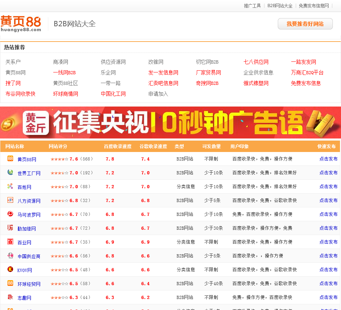Click the 申请加入 link
The width and height of the screenshot is (341, 310).
pos(158,94)
